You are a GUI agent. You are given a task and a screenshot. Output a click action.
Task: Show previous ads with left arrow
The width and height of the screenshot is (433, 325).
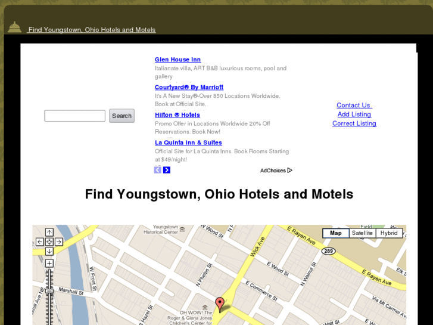coord(157,170)
